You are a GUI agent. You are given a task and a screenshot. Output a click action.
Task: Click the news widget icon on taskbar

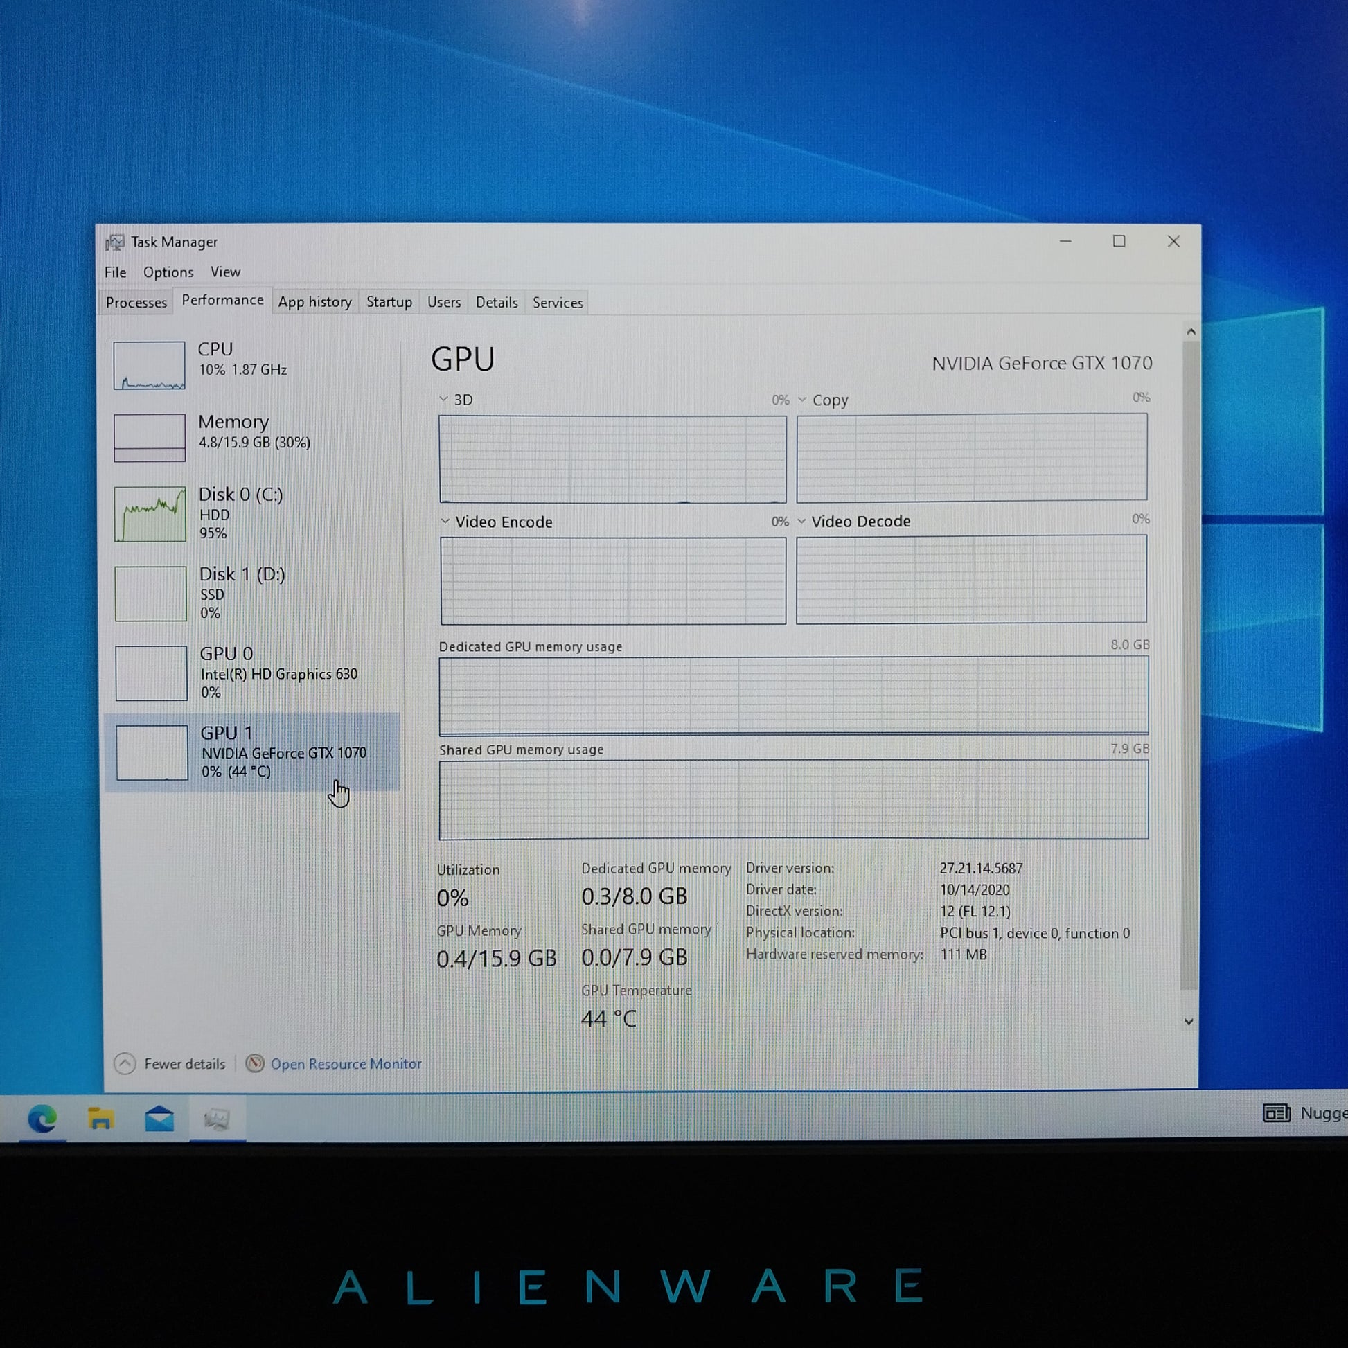click(x=1276, y=1113)
